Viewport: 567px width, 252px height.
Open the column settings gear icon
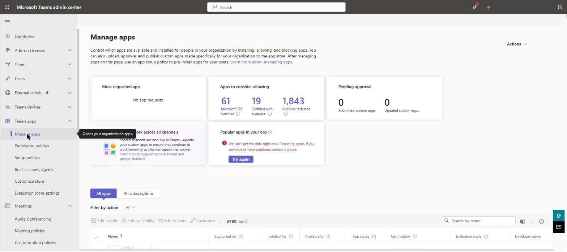pos(541,221)
